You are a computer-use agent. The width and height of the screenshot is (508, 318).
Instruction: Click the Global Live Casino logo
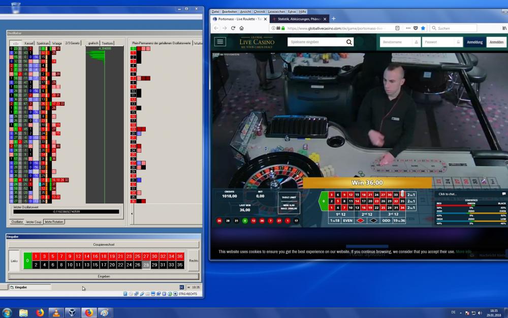[x=257, y=42]
